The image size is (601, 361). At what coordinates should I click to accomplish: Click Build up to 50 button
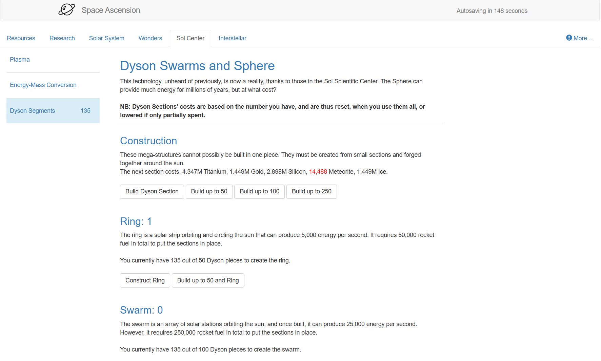209,192
